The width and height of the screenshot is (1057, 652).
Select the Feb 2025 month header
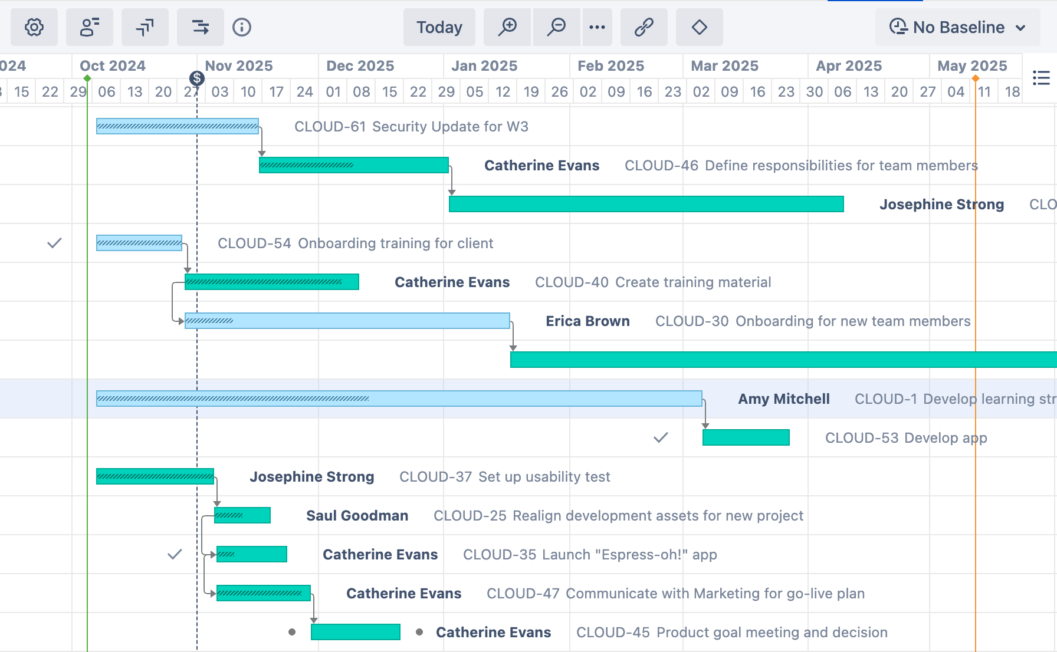611,65
